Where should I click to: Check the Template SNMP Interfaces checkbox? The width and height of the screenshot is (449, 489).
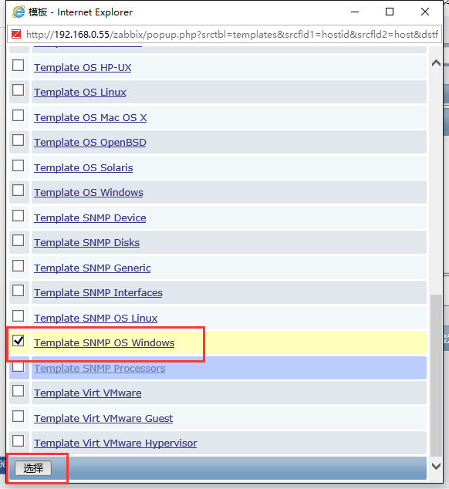click(x=18, y=291)
